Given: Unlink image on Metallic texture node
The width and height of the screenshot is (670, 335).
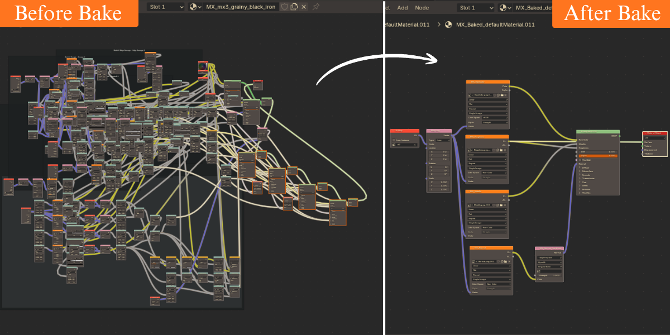Looking at the screenshot, I should pyautogui.click(x=505, y=205).
